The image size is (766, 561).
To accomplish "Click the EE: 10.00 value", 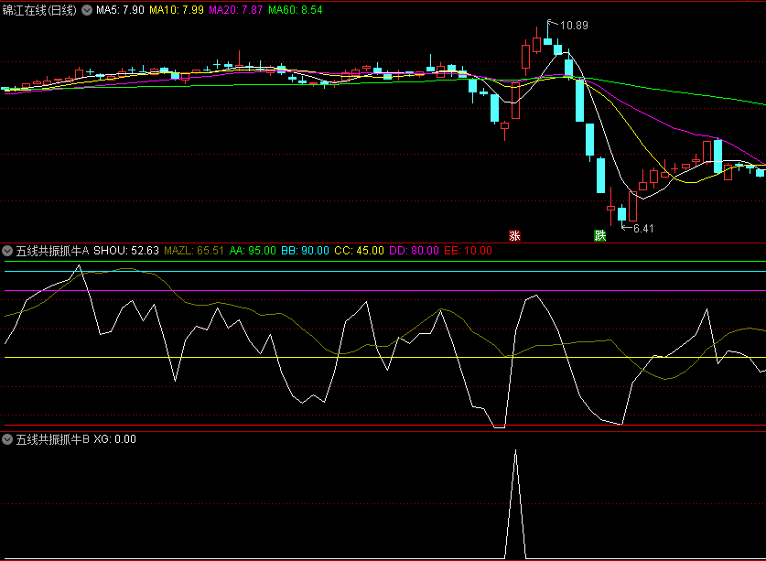I will pyautogui.click(x=468, y=251).
